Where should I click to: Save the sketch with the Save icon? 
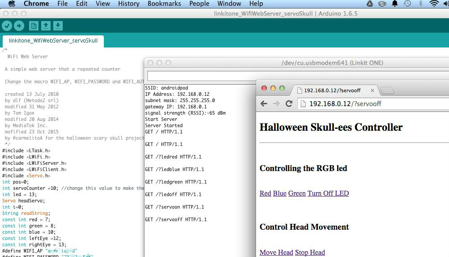click(x=58, y=26)
